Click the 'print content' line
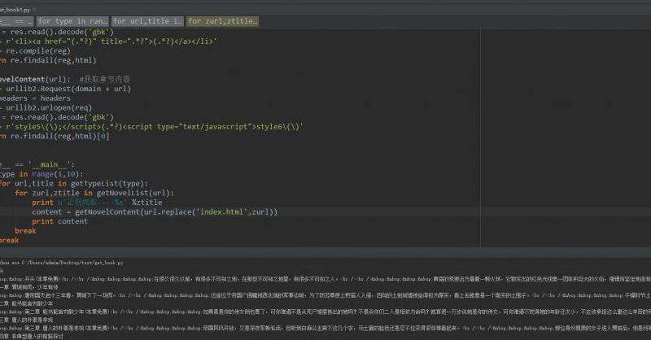Viewport: 651px width, 340px height. click(x=59, y=221)
